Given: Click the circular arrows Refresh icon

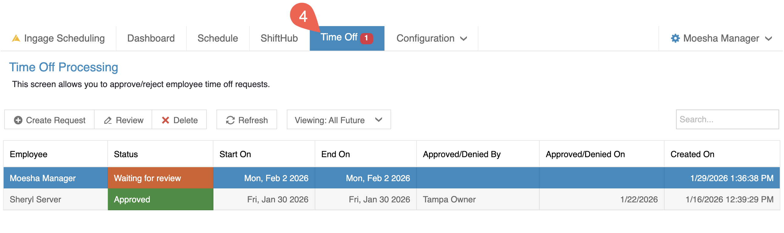Looking at the screenshot, I should point(230,120).
